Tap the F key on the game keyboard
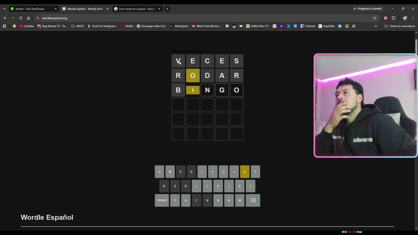Viewport: 418px width, 235px height. 196,186
